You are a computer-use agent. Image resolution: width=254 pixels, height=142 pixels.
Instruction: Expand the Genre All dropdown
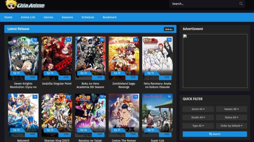(198, 109)
